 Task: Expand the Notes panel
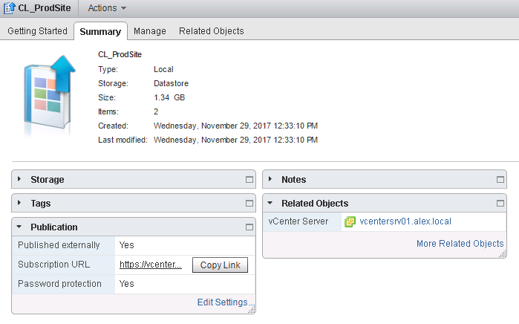point(271,180)
